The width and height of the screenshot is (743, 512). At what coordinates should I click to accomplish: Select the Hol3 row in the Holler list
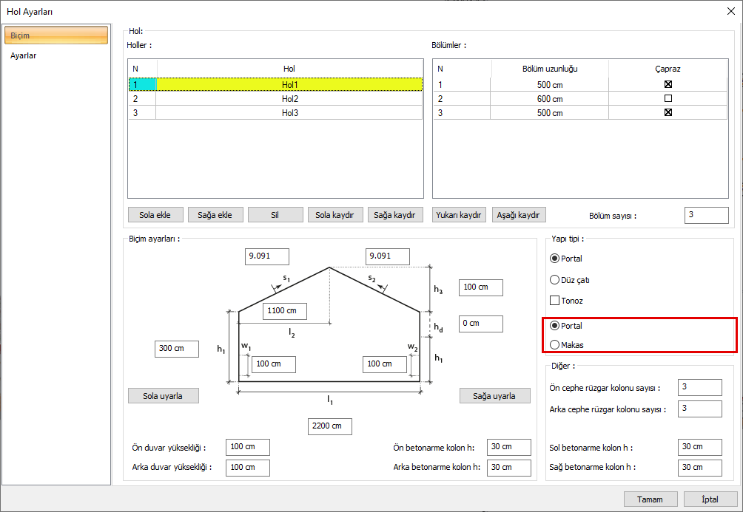(x=289, y=112)
